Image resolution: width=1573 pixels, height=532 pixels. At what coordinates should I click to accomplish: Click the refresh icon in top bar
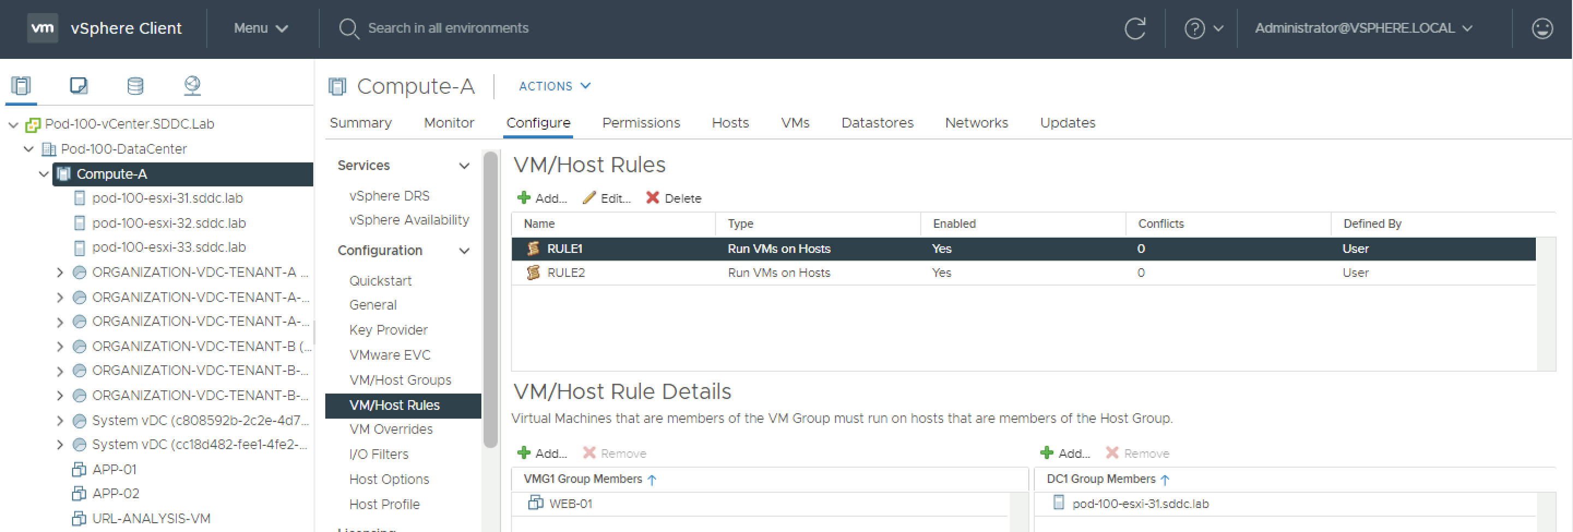pos(1135,29)
